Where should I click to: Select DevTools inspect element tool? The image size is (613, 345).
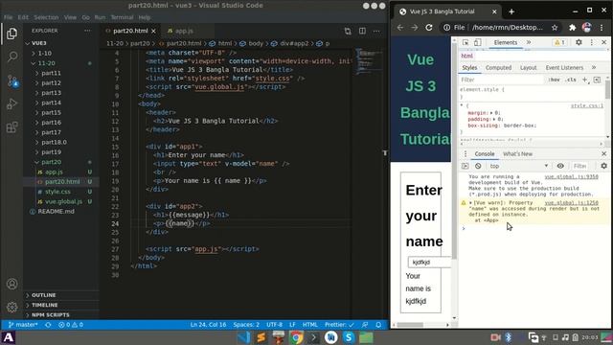465,42
